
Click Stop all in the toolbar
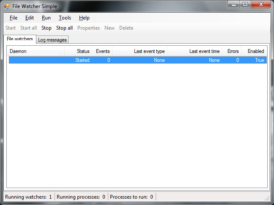pyautogui.click(x=64, y=28)
